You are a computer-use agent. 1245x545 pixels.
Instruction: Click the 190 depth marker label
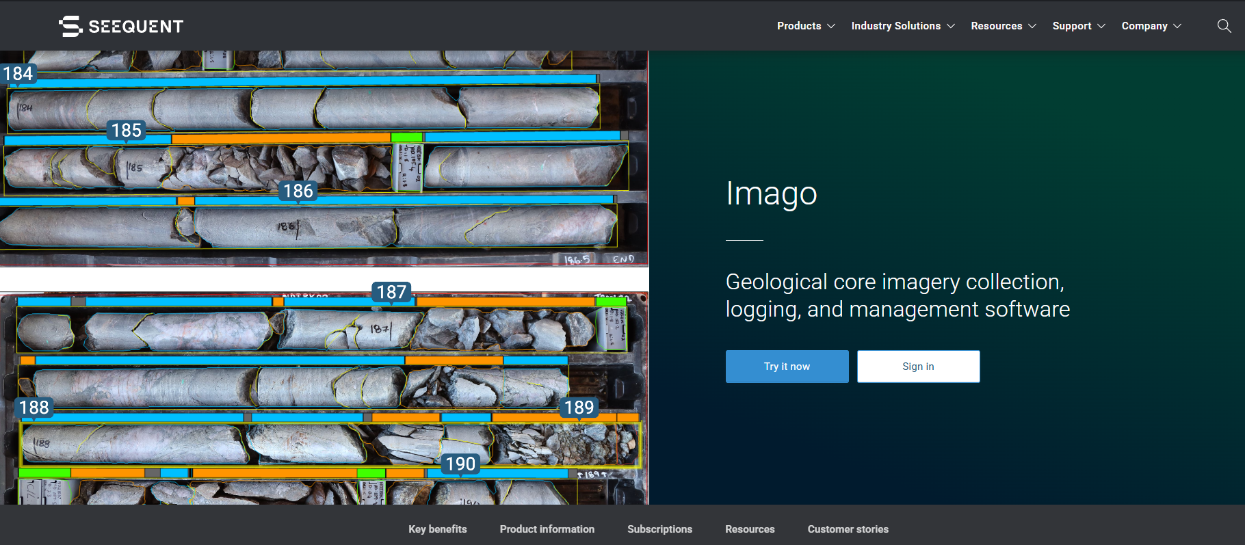pos(460,464)
